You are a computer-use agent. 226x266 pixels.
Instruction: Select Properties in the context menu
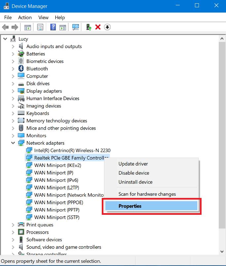pyautogui.click(x=152, y=206)
